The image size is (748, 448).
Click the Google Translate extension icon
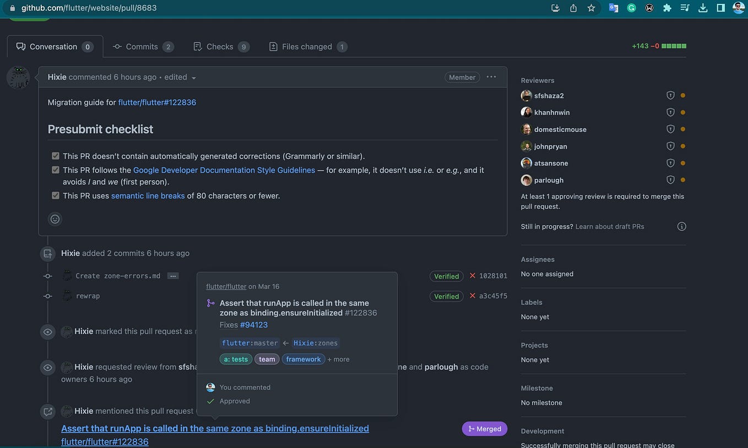pyautogui.click(x=613, y=8)
